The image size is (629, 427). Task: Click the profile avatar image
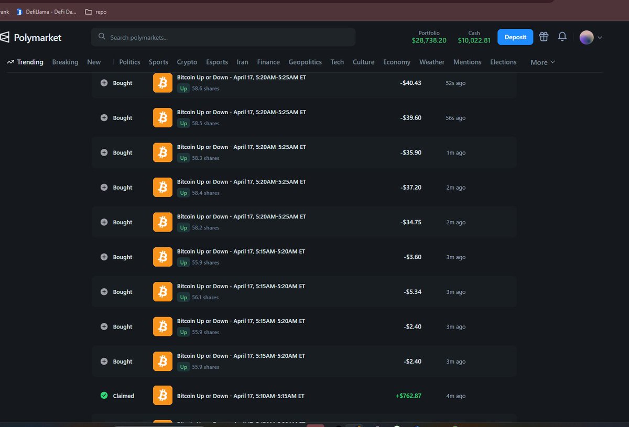(587, 37)
